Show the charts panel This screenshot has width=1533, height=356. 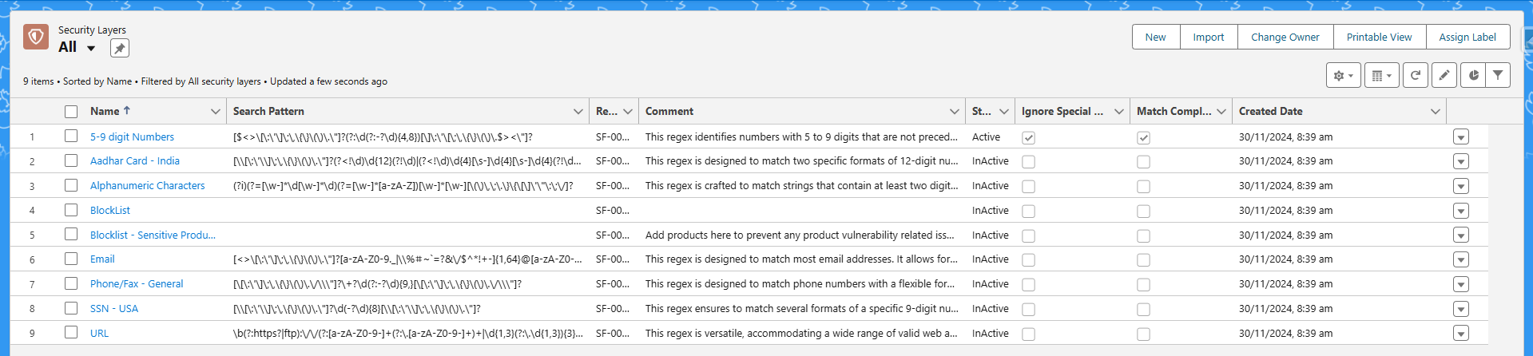pos(1473,75)
